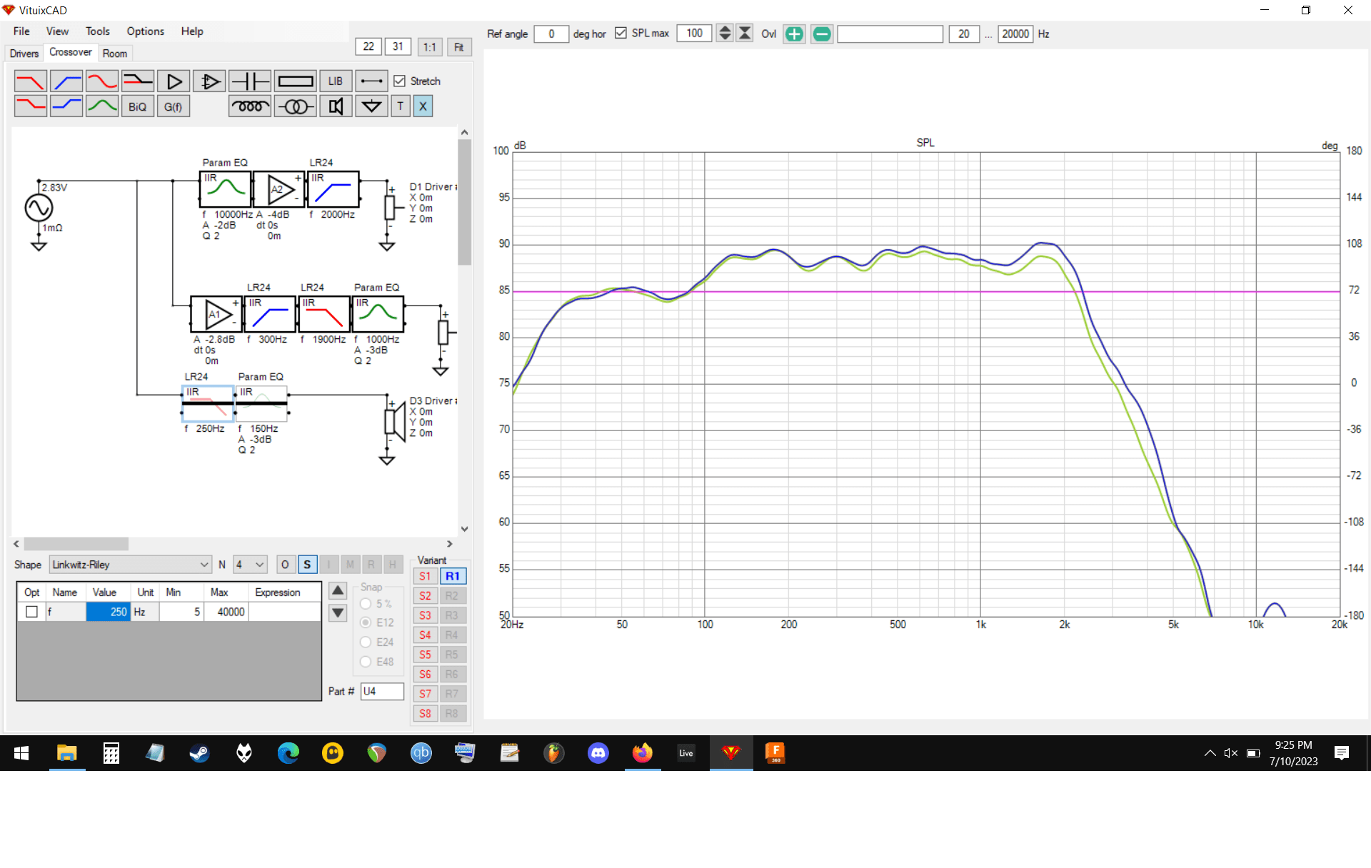1371x868 pixels.
Task: Select the E12 snap option
Action: pos(366,622)
